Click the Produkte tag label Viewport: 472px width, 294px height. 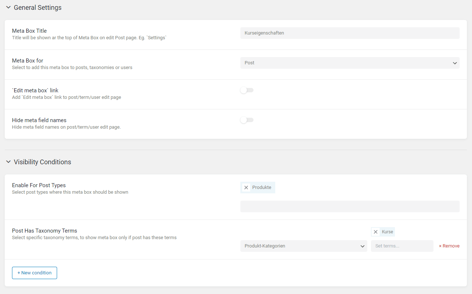(x=261, y=188)
